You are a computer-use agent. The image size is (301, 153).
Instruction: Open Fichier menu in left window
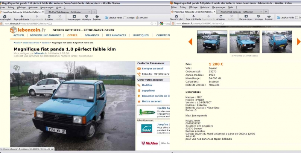tap(3, 8)
